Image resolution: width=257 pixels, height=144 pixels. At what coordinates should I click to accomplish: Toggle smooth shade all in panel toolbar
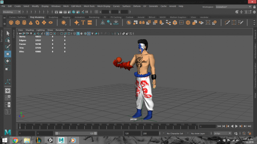tap(78, 34)
